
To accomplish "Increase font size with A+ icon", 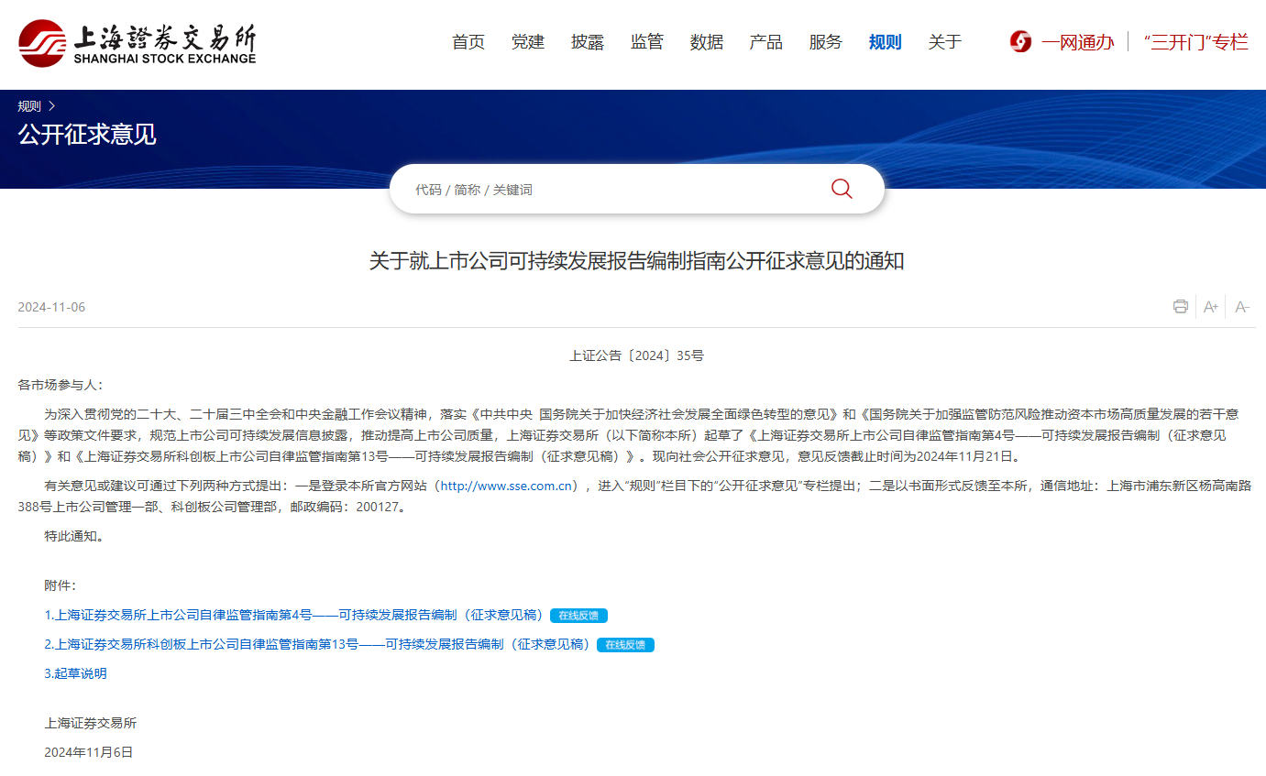I will tap(1210, 307).
